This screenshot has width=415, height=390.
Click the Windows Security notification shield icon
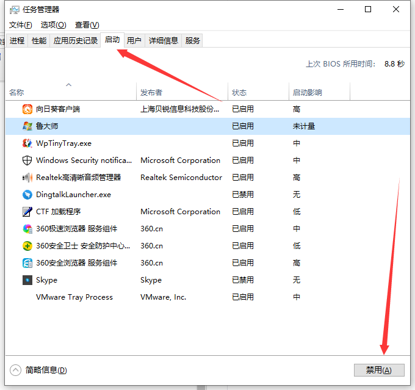pos(27,161)
